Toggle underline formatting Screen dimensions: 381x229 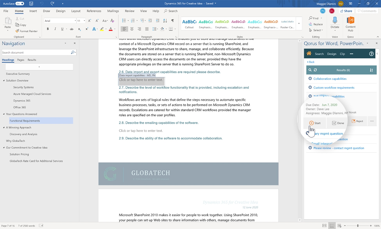click(x=62, y=29)
